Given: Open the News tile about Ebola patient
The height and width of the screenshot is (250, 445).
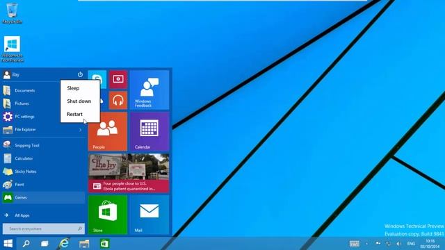Looking at the screenshot, I should (x=129, y=173).
